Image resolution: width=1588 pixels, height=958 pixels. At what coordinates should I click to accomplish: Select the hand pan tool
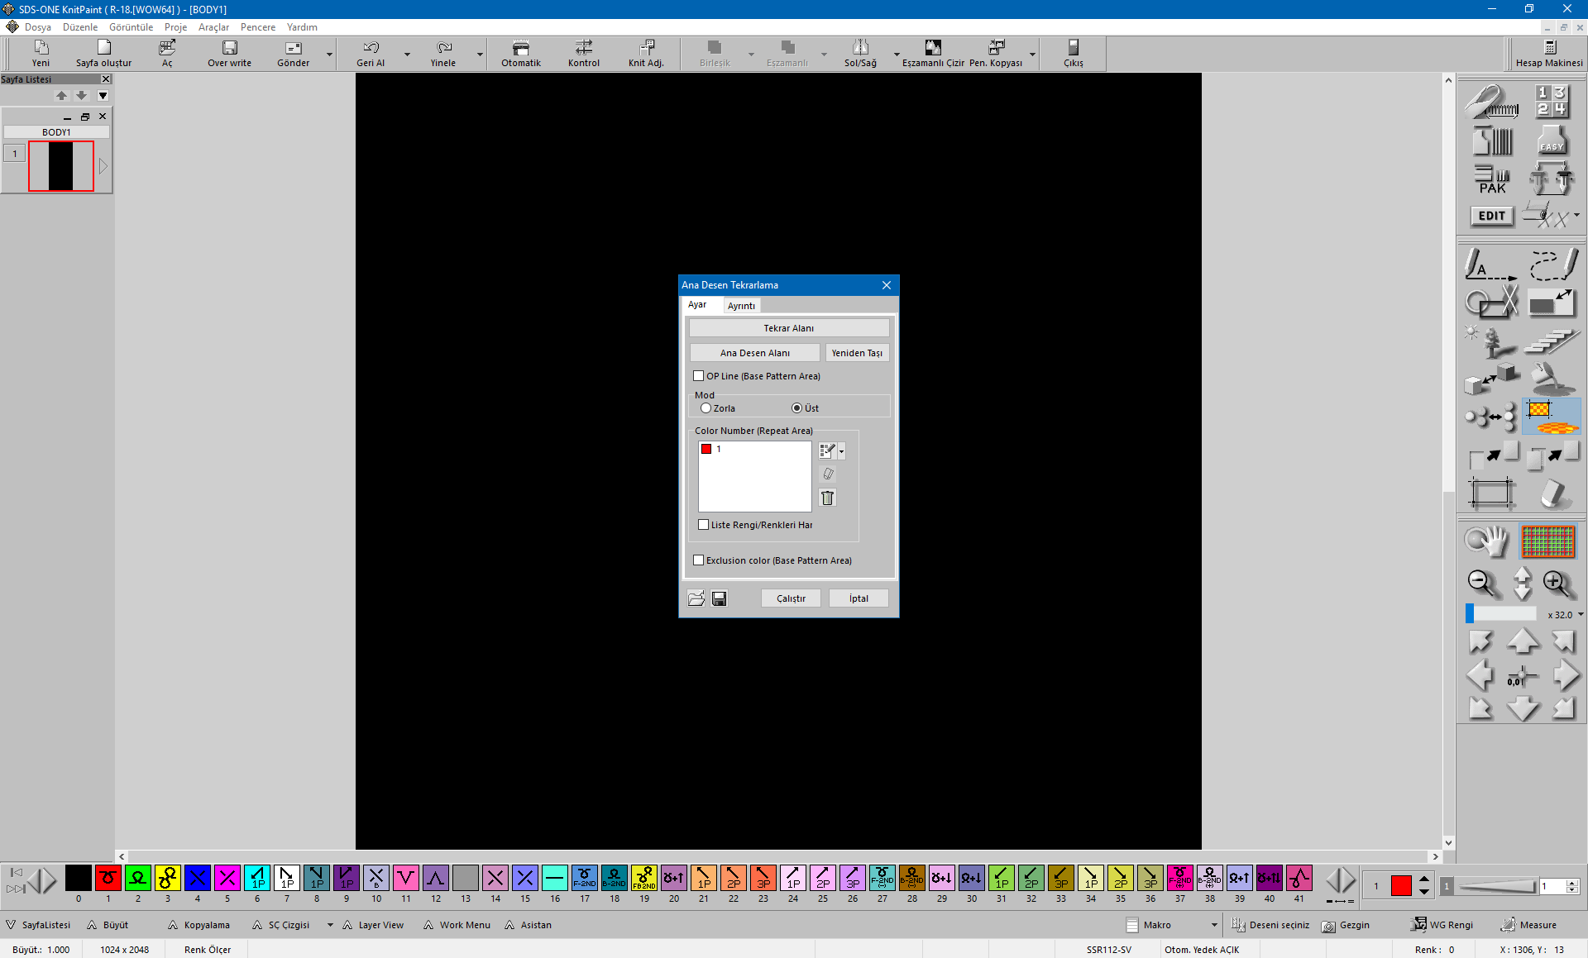tap(1487, 542)
